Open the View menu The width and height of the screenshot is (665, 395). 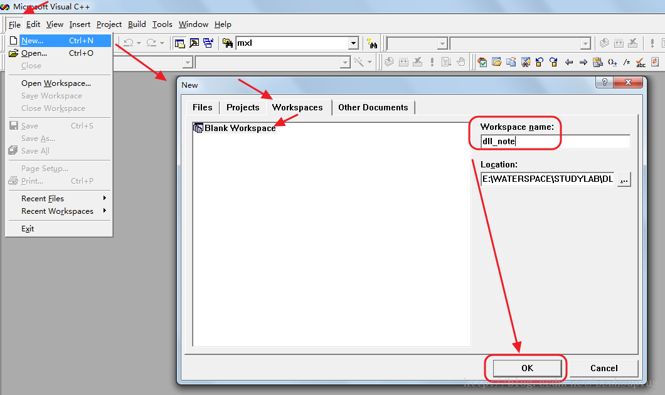click(x=55, y=24)
